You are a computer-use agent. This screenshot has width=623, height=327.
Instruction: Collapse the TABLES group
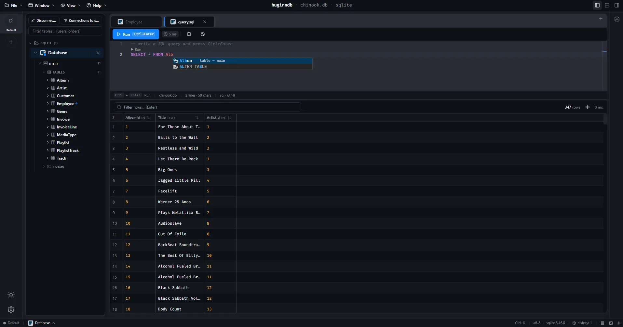click(44, 72)
